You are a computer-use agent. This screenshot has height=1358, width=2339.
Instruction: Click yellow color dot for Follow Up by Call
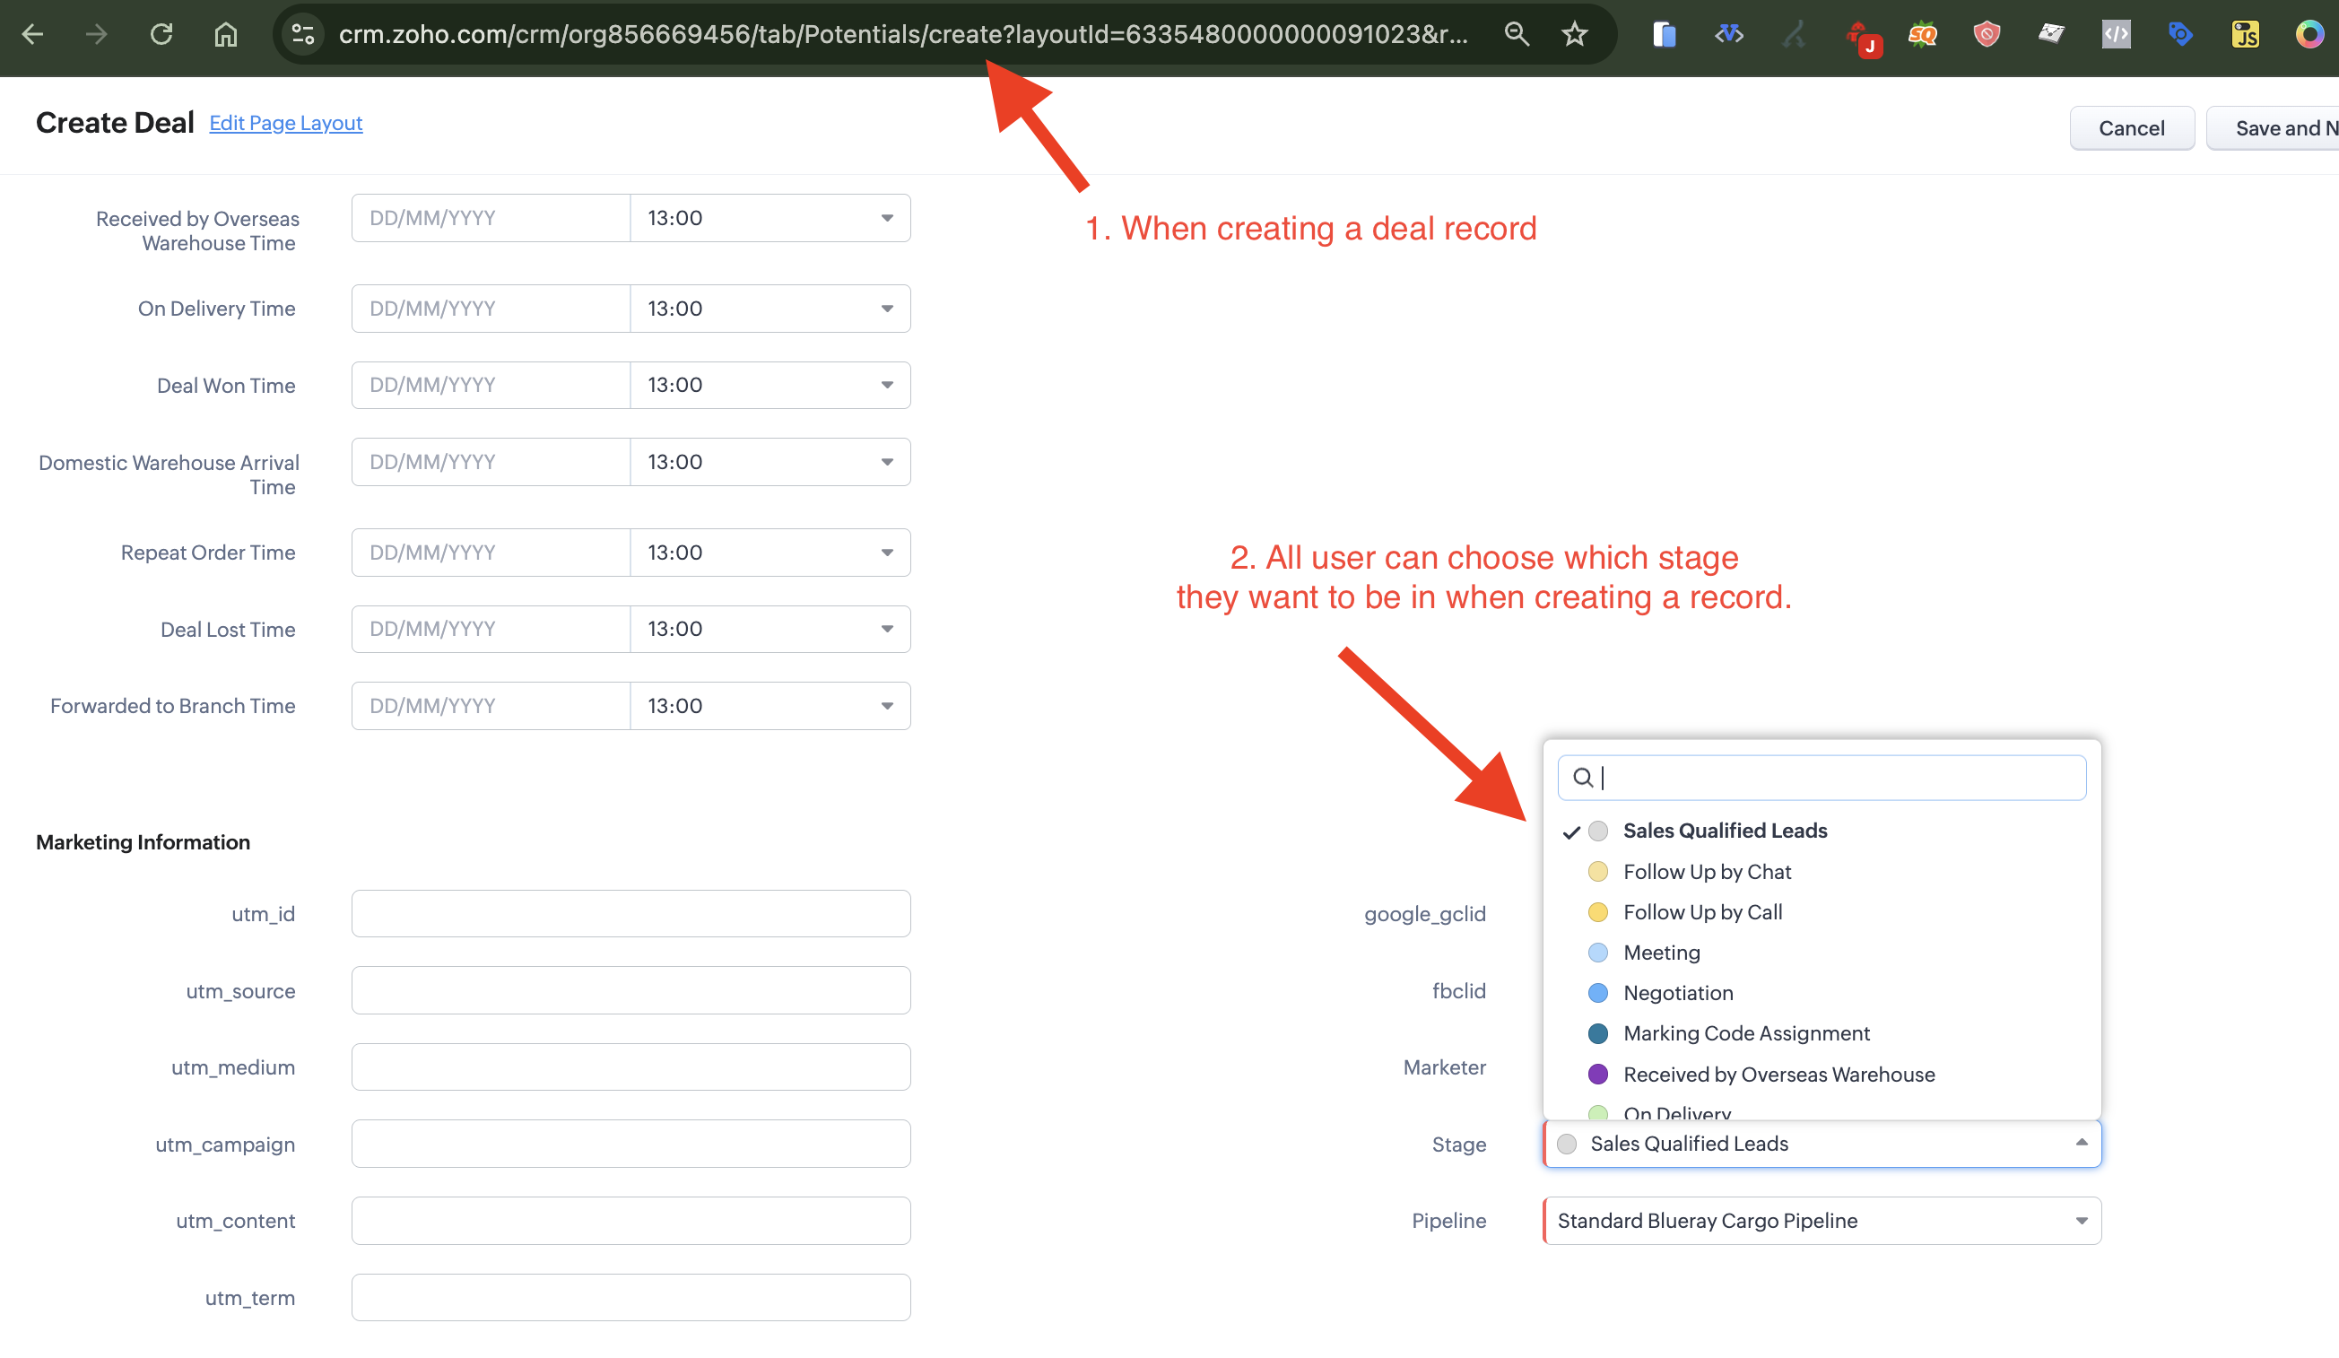point(1597,911)
